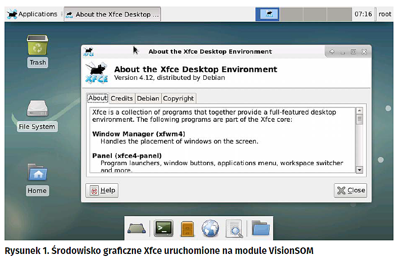
Task: Click the roll-up window button in the title bar
Action: point(332,51)
